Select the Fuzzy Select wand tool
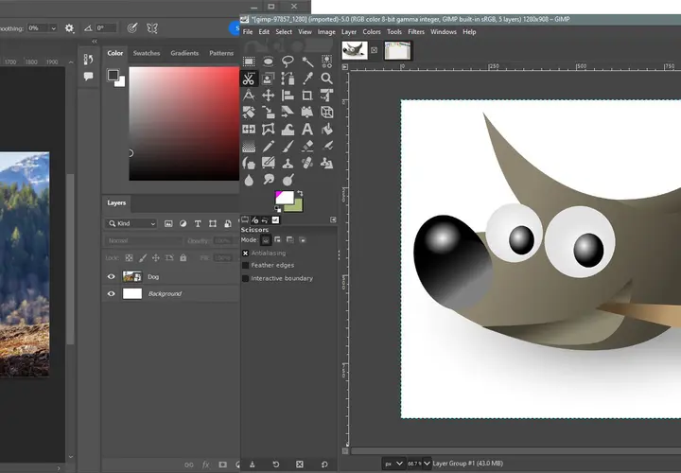 307,61
